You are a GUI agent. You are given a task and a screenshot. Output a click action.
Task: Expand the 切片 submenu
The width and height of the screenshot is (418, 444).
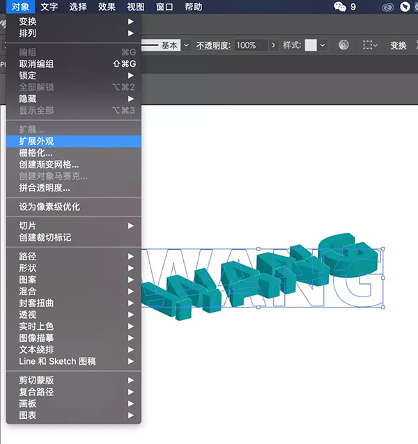(73, 225)
